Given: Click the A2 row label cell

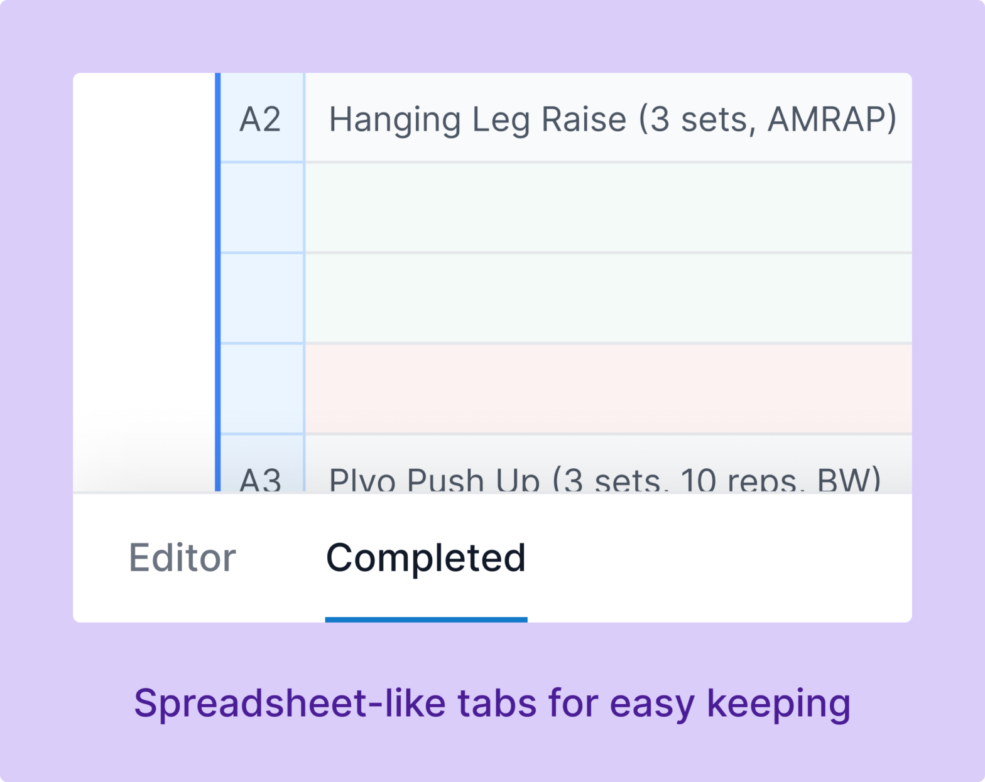Looking at the screenshot, I should point(261,119).
